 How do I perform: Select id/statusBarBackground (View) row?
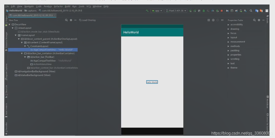33,75
